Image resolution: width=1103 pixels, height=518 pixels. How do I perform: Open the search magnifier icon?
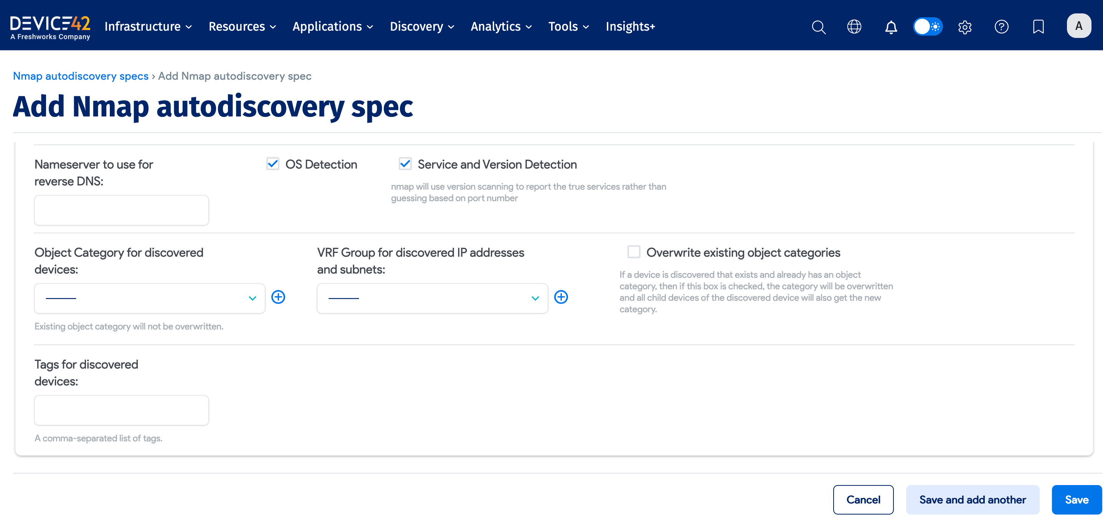(818, 26)
